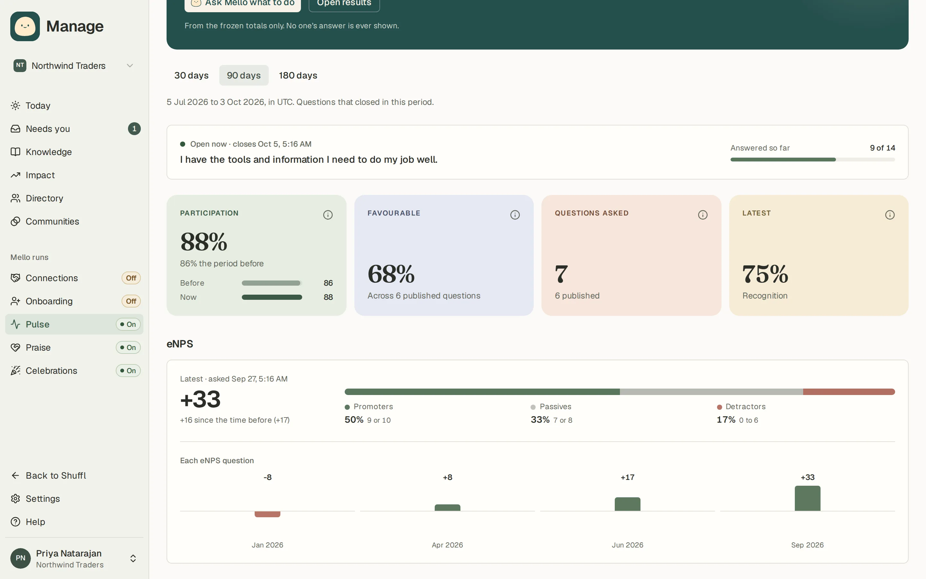Screen dimensions: 926x579
Task: Click the Communities sidebar label
Action: pyautogui.click(x=52, y=221)
